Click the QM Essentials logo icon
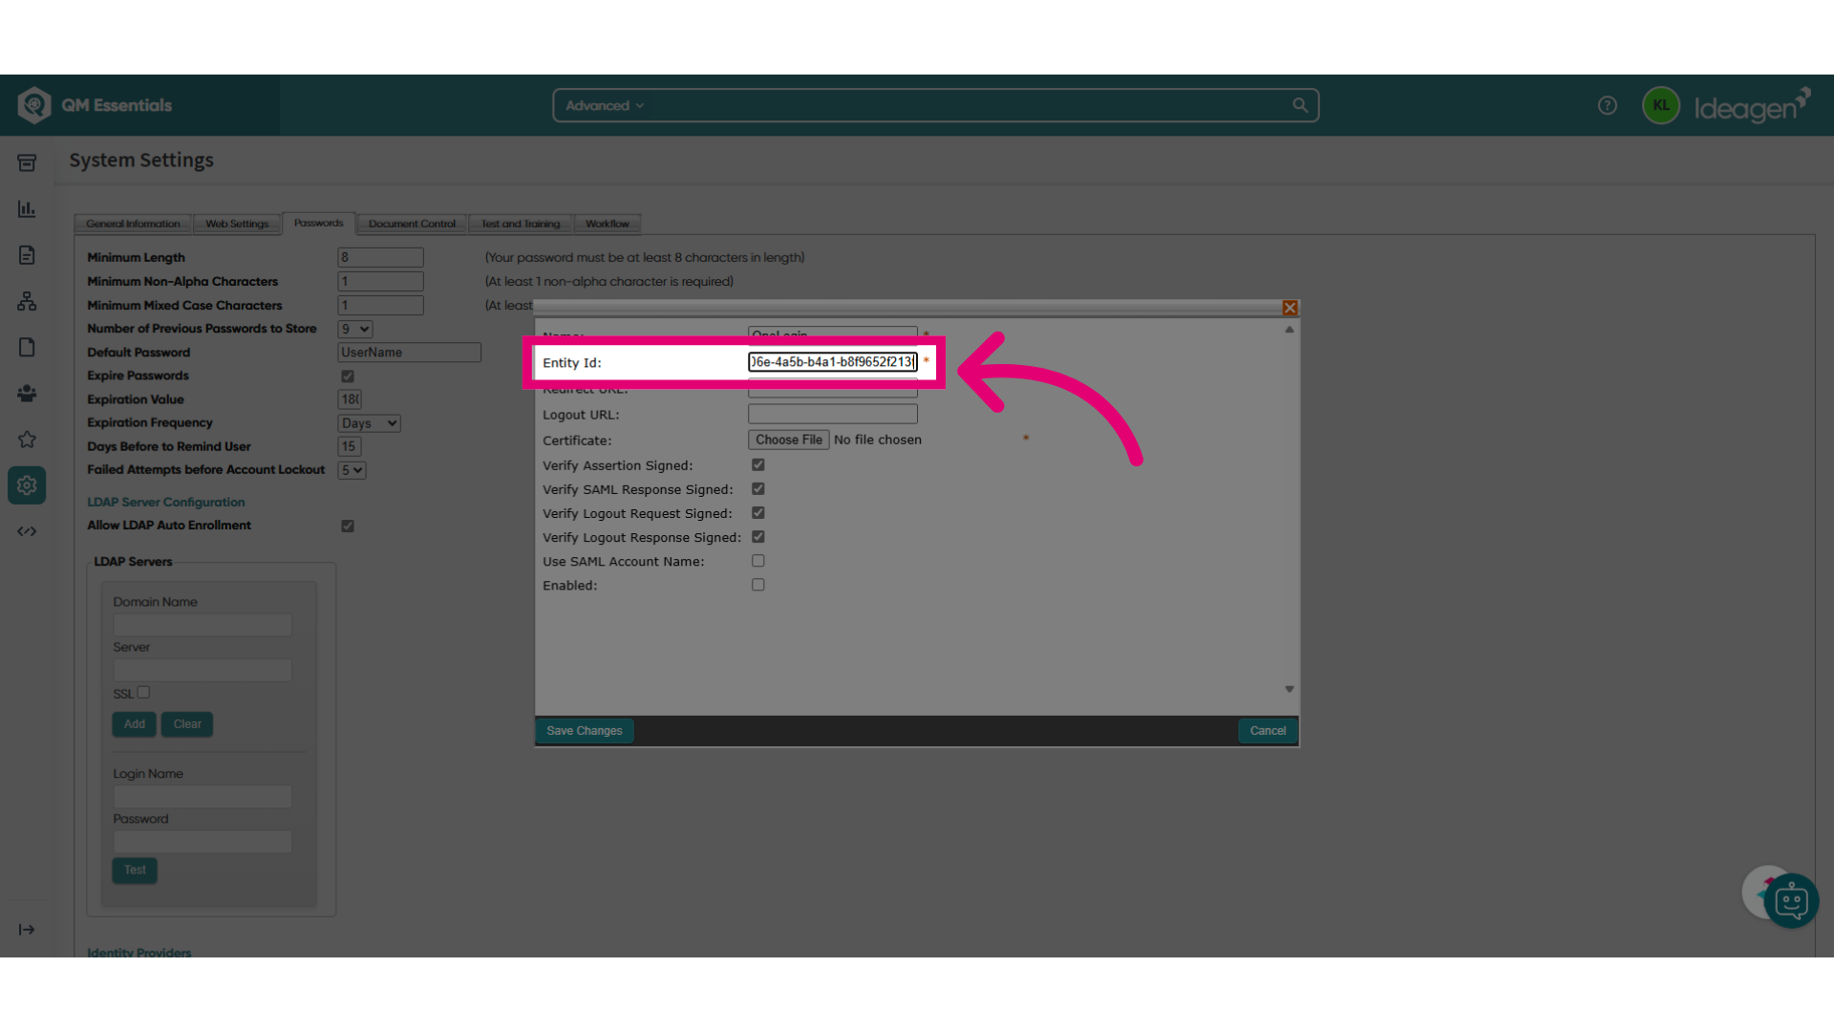This screenshot has height=1032, width=1834. tap(34, 105)
